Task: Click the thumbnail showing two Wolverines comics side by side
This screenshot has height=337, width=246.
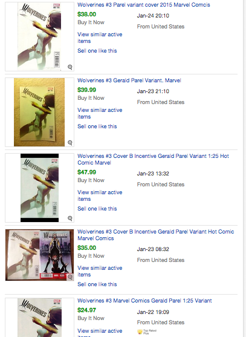Action: click(39, 255)
